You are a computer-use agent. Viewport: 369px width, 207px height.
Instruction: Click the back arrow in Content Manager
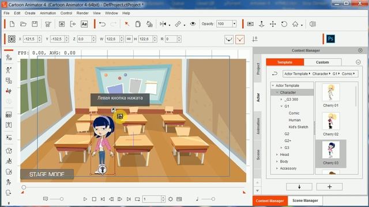point(274,74)
